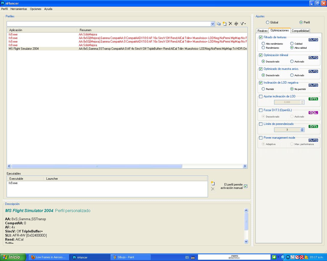Viewport: 327px width, 261px height.
Task: Sort by Aplicación column header
Action: (42, 30)
